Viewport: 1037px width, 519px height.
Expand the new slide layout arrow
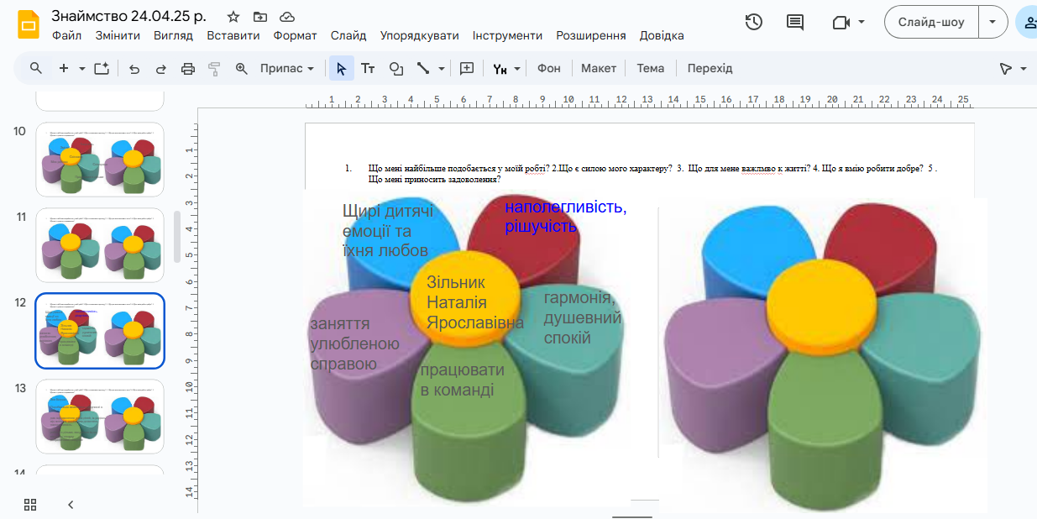coord(82,69)
